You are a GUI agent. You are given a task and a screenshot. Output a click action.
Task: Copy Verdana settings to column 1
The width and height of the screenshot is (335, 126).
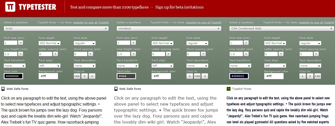coord(190,76)
